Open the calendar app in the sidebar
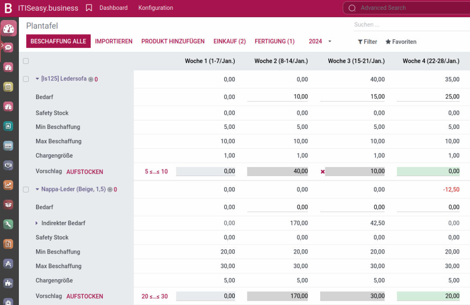This screenshot has width=470, height=305. click(8, 87)
